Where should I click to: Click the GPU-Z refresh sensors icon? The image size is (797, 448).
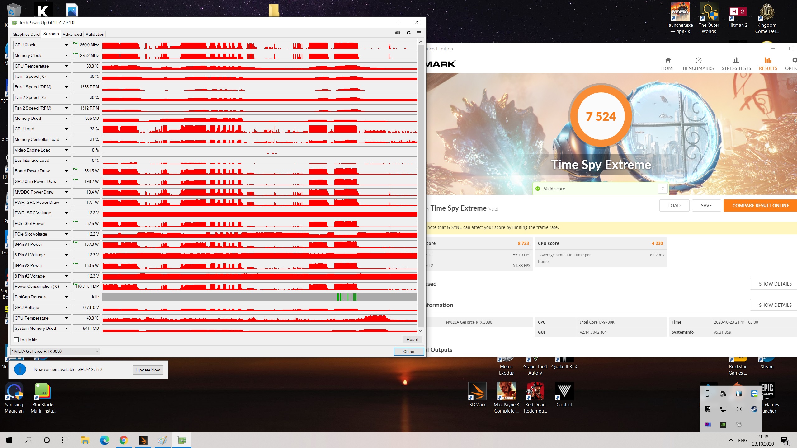[408, 33]
